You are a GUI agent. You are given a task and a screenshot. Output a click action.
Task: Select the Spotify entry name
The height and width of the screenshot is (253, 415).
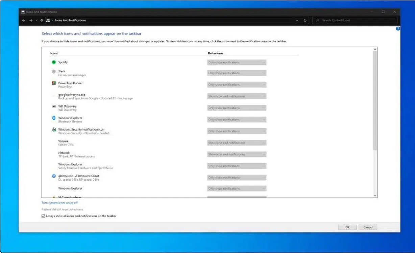[63, 62]
